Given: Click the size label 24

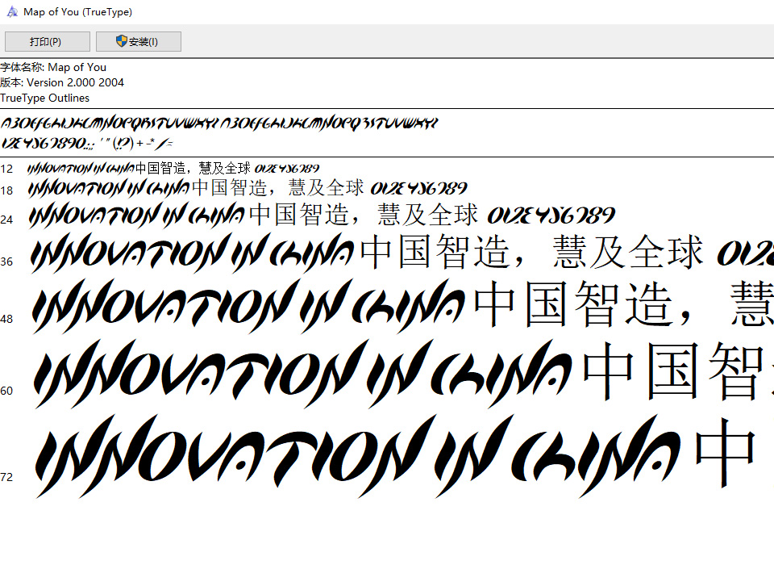Looking at the screenshot, I should pyautogui.click(x=6, y=220).
